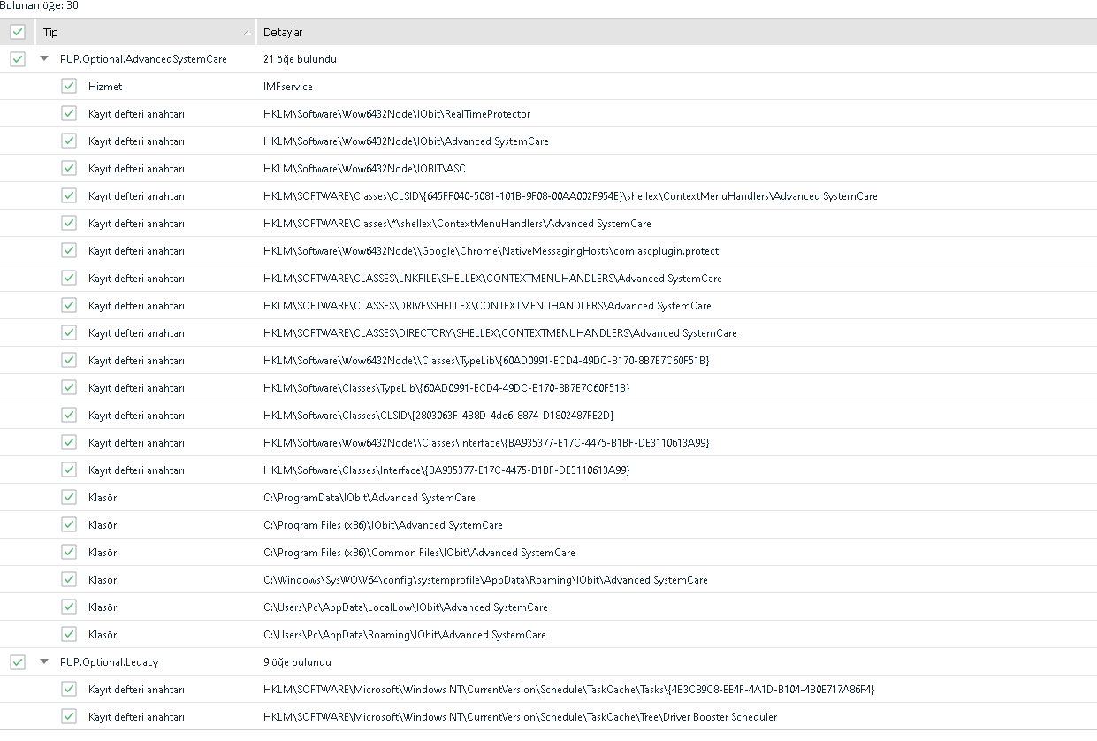This screenshot has height=741, width=1097.
Task: Uncheck the IMFservice Hizmet checkbox
Action: pos(69,87)
